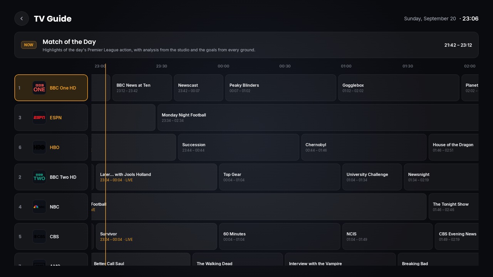
Task: Click the HBO logo icon
Action: coord(39,147)
